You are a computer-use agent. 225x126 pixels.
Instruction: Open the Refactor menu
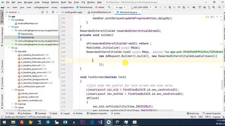tap(55, 2)
